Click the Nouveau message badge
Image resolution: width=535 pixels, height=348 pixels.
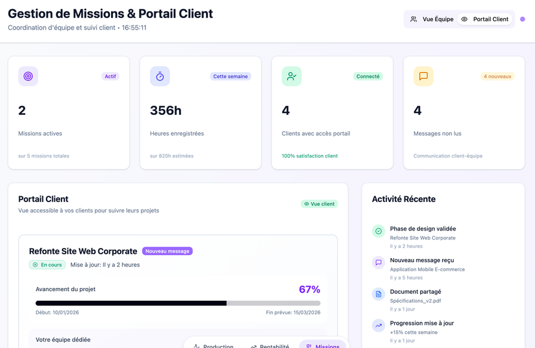tap(167, 251)
